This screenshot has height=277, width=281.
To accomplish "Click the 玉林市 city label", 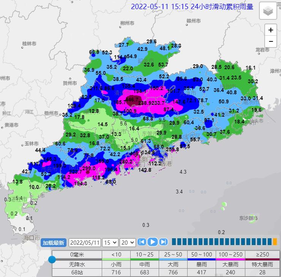I will point(32,143).
